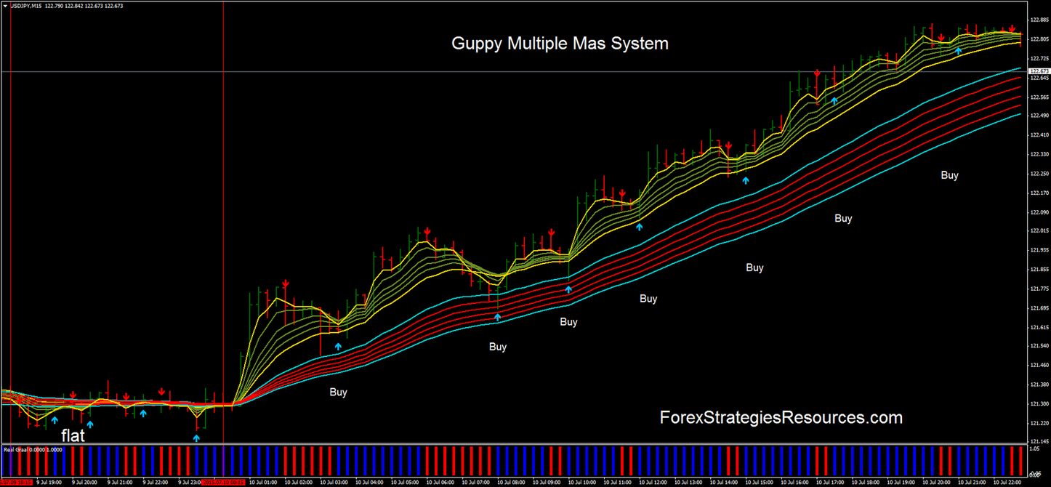Select the "flat" text annotation
1051x487 pixels.
click(73, 435)
